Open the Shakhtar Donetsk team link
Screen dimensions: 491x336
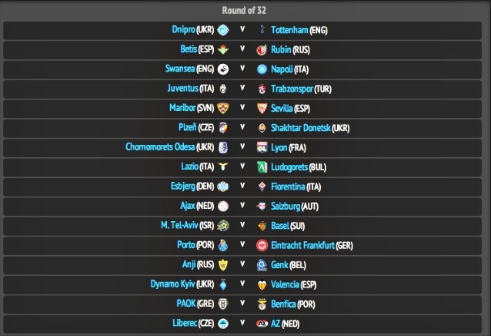click(300, 128)
